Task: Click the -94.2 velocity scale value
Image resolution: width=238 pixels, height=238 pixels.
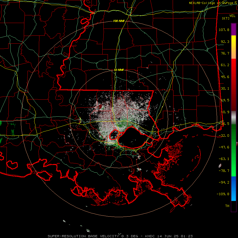Action: tap(224, 182)
